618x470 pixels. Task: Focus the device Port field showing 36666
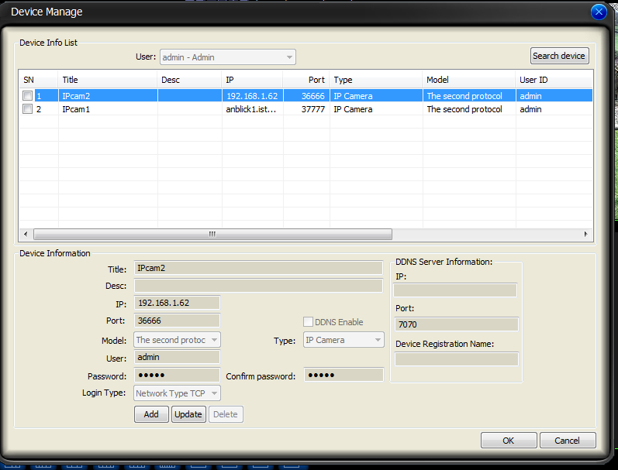pyautogui.click(x=177, y=321)
